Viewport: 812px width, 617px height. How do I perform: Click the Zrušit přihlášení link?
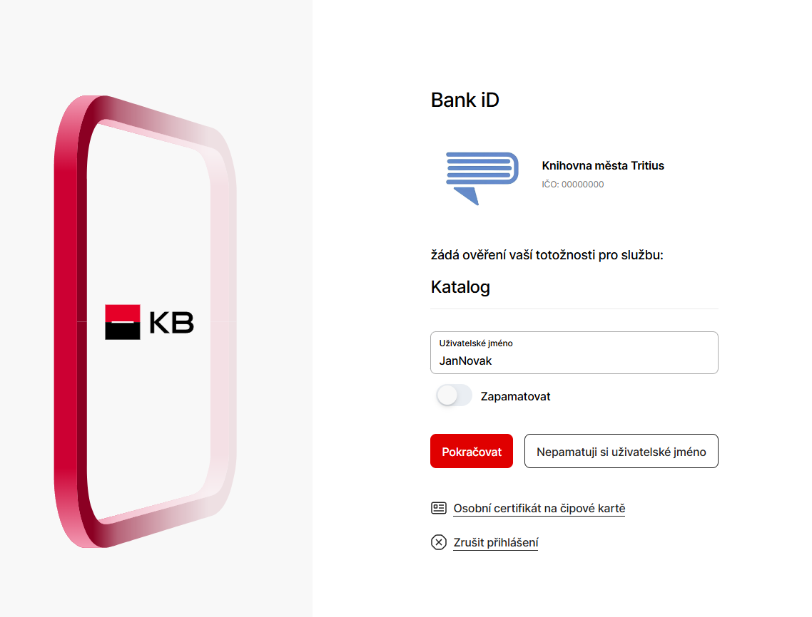tap(495, 542)
